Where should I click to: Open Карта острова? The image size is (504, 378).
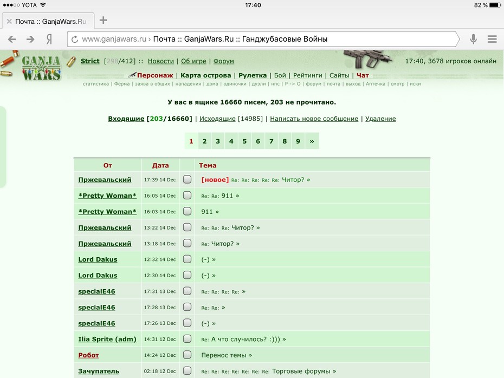[206, 75]
